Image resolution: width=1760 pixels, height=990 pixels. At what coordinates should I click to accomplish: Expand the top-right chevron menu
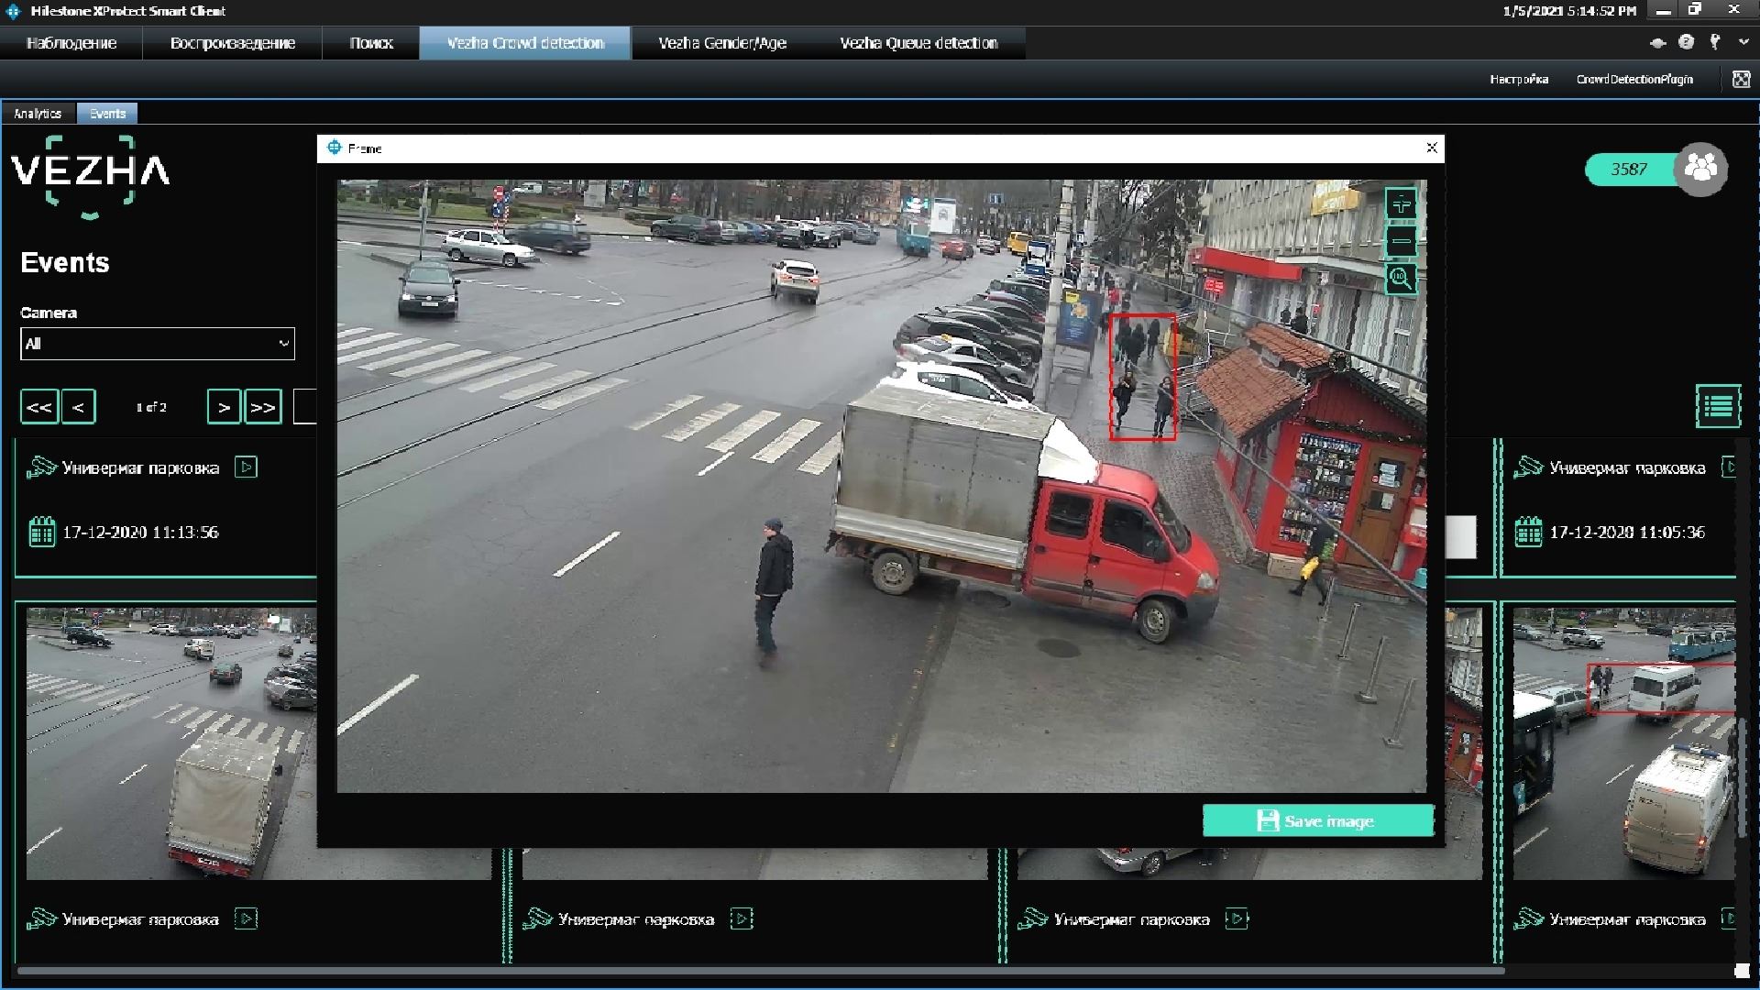1743,42
